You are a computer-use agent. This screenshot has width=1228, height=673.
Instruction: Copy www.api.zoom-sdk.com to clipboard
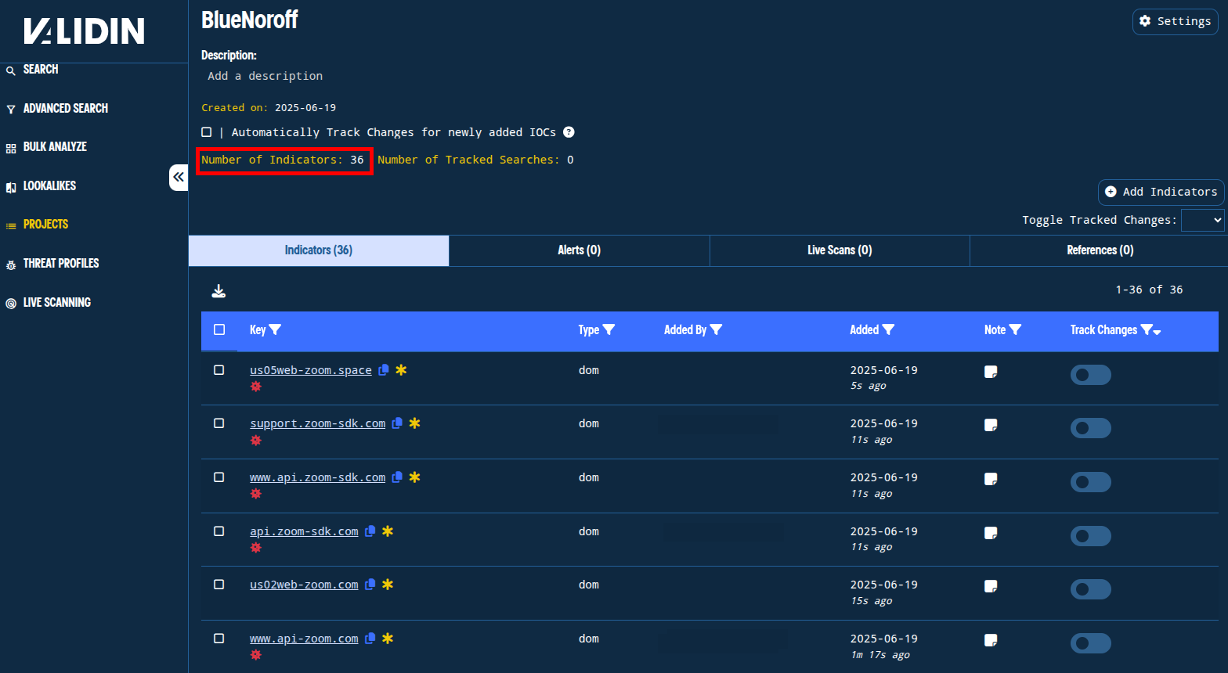point(397,477)
